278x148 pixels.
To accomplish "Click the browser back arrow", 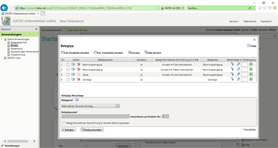I will point(4,8).
